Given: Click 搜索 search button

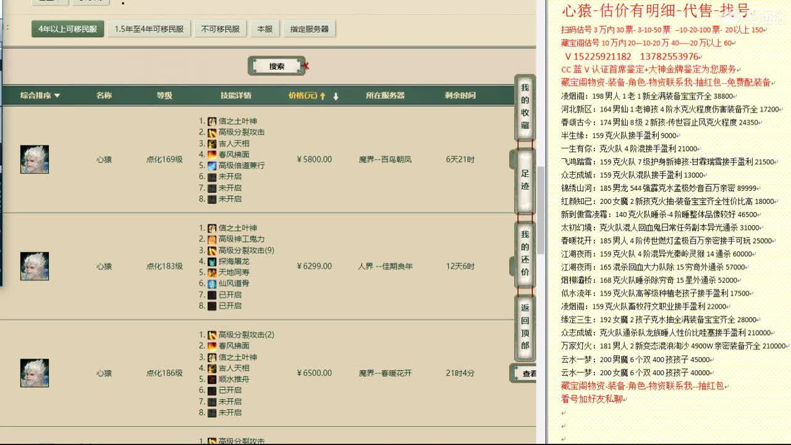Looking at the screenshot, I should [x=277, y=66].
